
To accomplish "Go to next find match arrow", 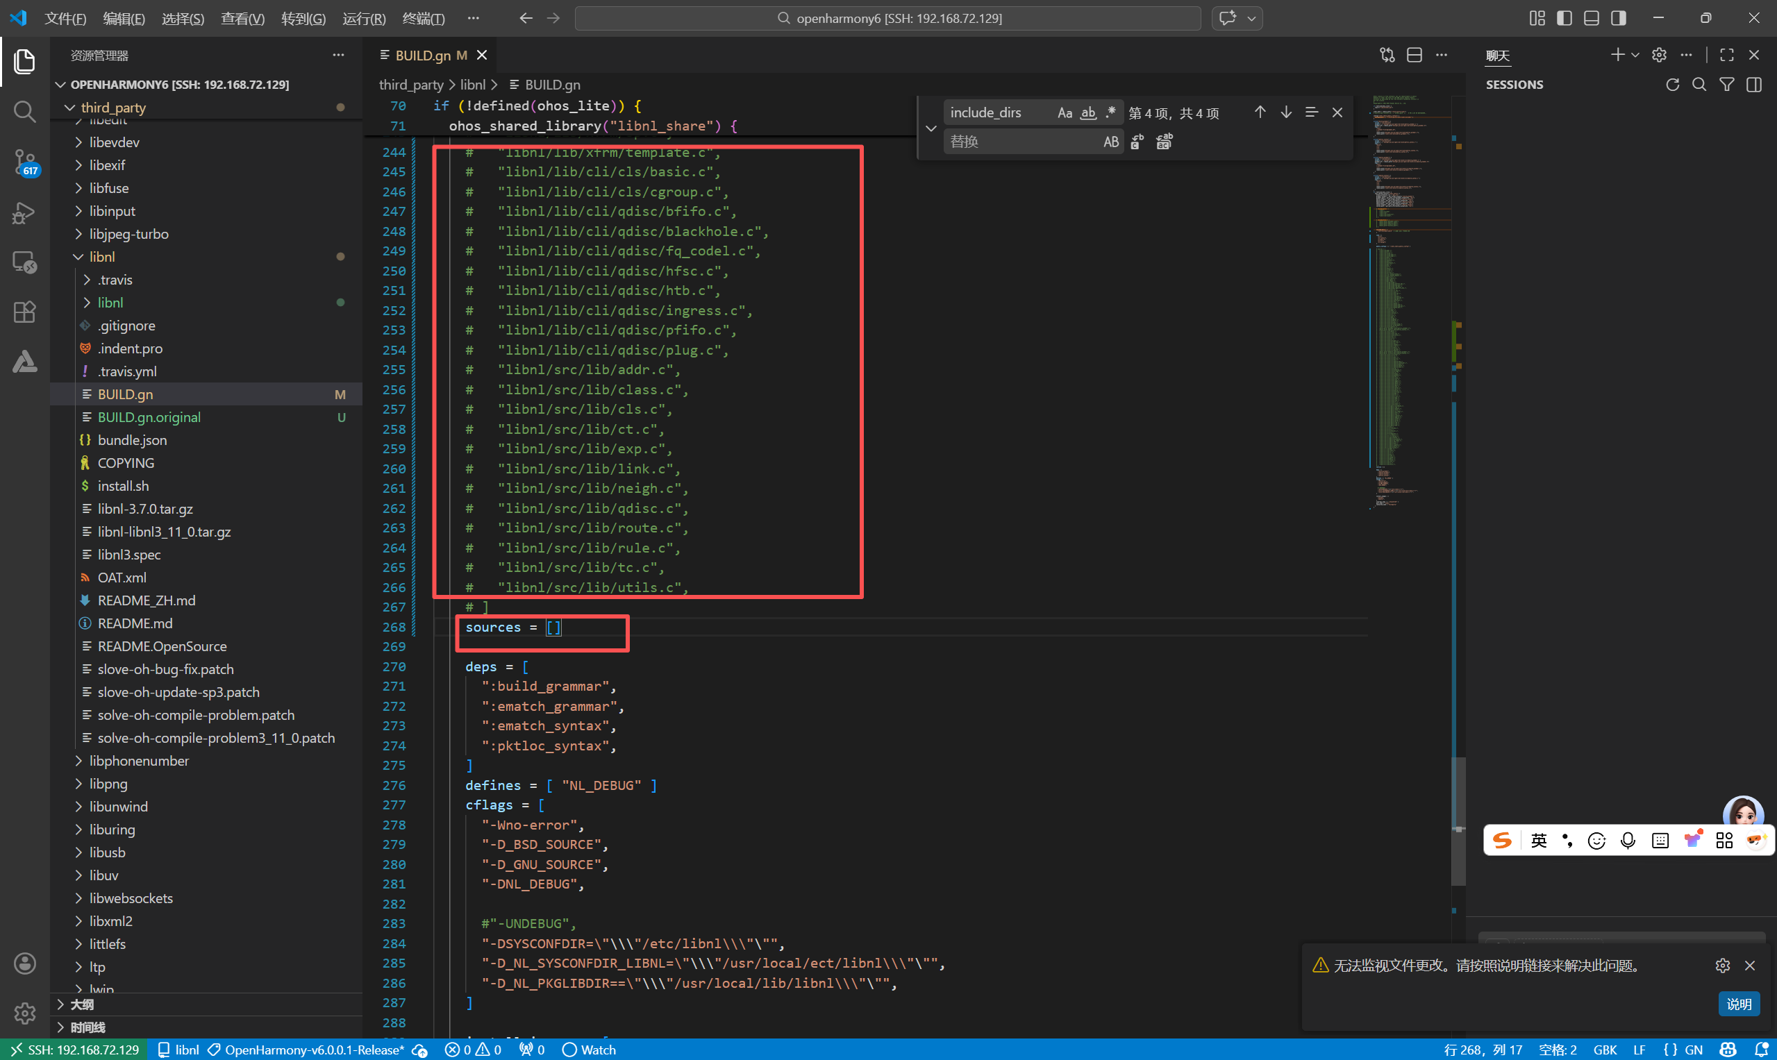I will (x=1285, y=112).
